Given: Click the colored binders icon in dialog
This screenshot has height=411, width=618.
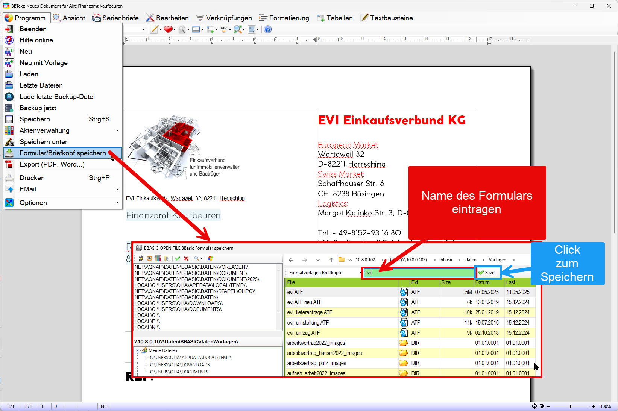Looking at the screenshot, I should [158, 258].
